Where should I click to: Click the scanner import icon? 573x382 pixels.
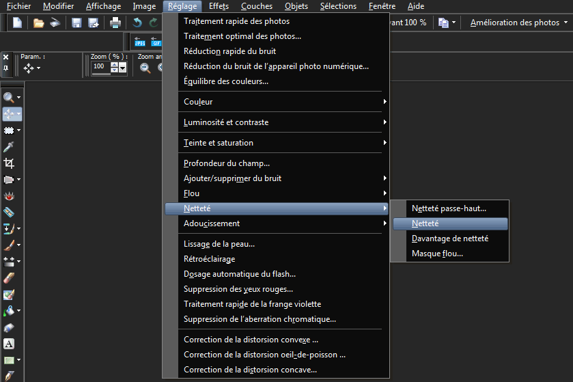pos(55,23)
